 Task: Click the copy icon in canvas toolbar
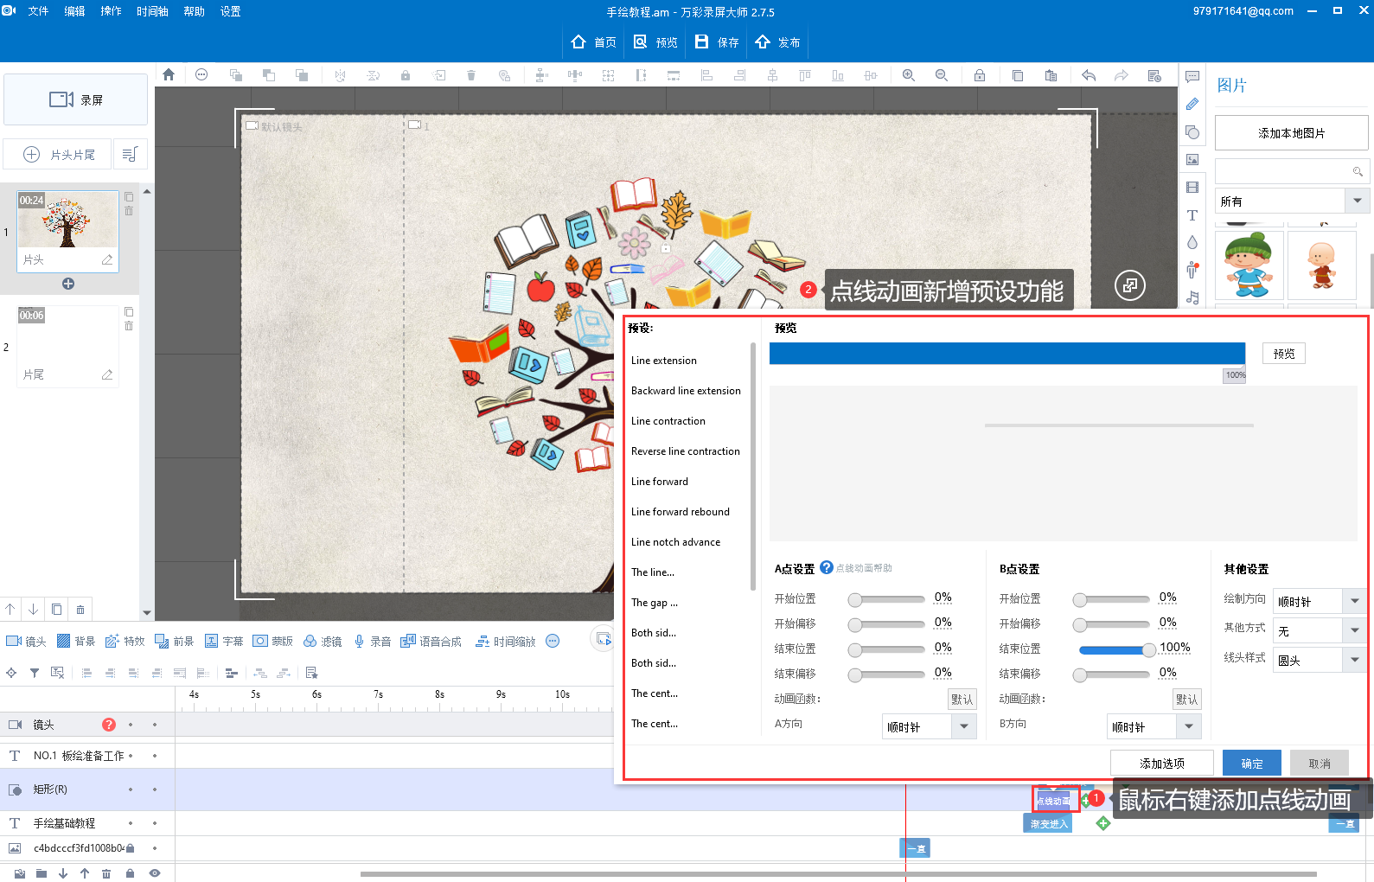pyautogui.click(x=1018, y=75)
